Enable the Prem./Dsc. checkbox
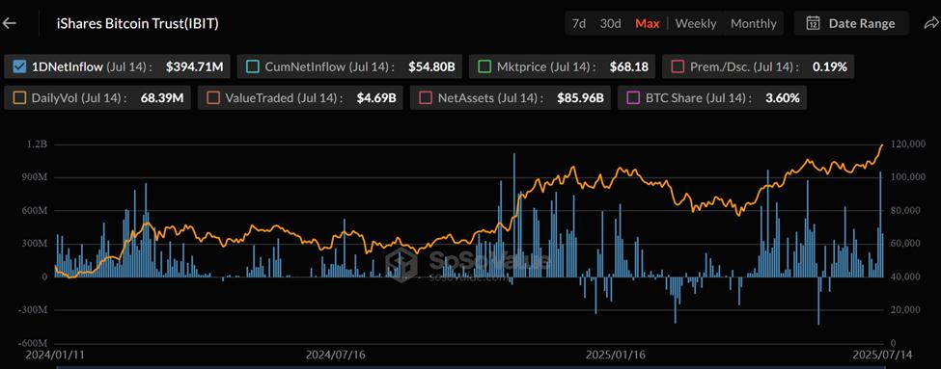The image size is (941, 369). 678,66
